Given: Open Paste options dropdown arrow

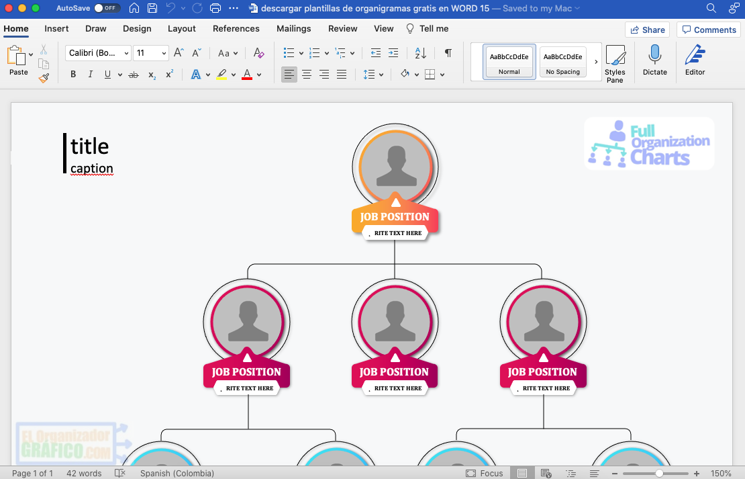Looking at the screenshot, I should (32, 54).
